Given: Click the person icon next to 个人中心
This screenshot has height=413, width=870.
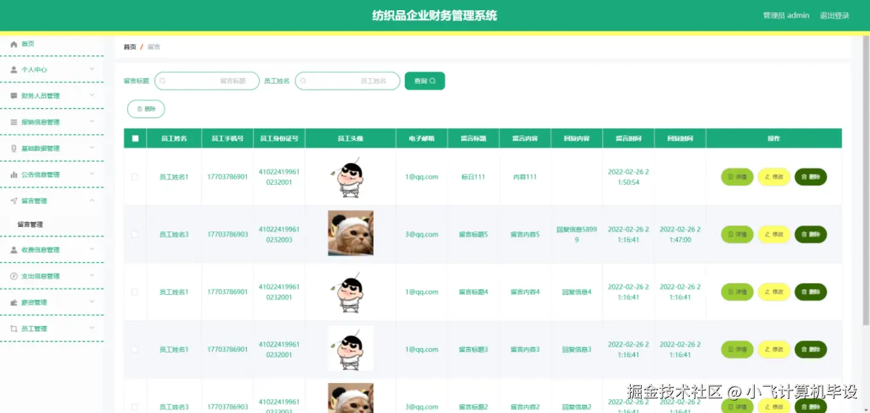Looking at the screenshot, I should click(13, 69).
